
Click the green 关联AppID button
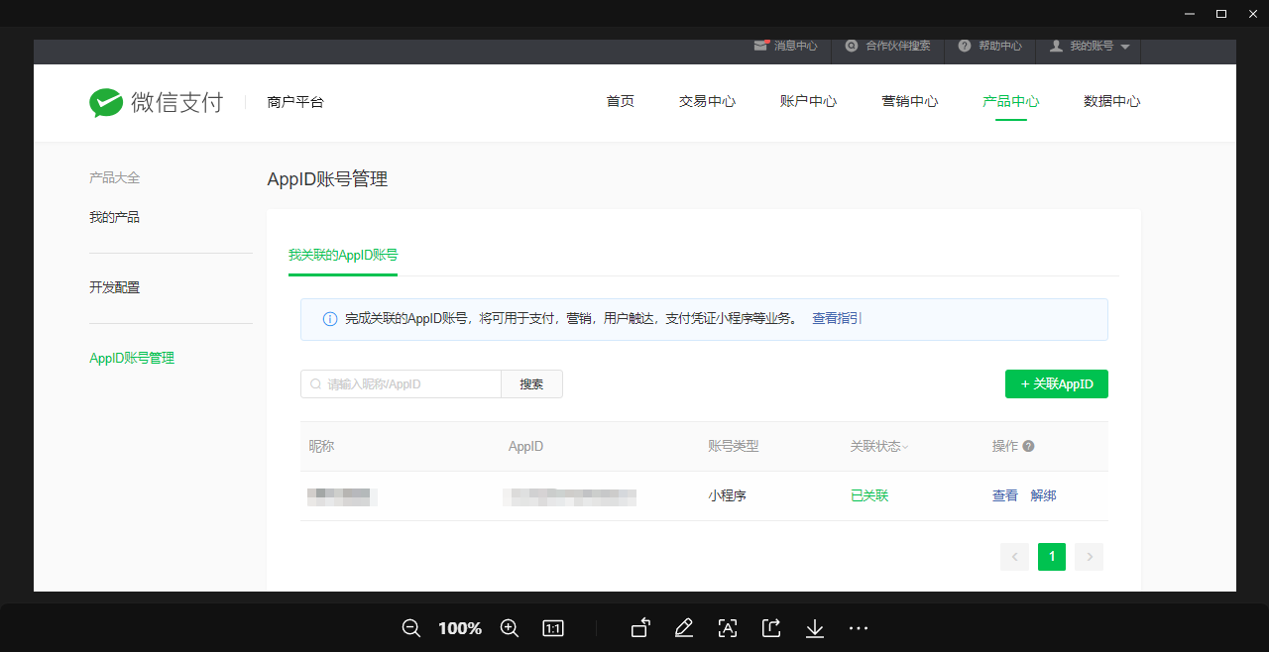pos(1056,384)
